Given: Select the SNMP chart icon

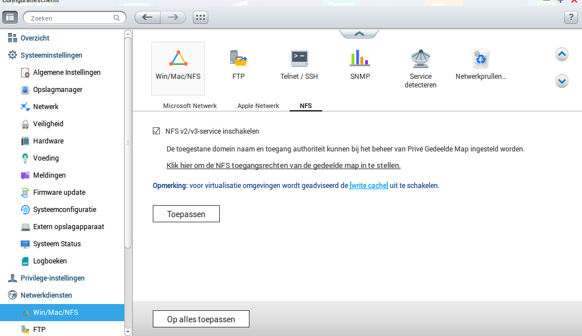Looking at the screenshot, I should tap(359, 58).
